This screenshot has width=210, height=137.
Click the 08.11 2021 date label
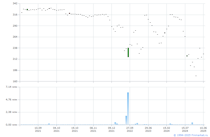(93, 129)
